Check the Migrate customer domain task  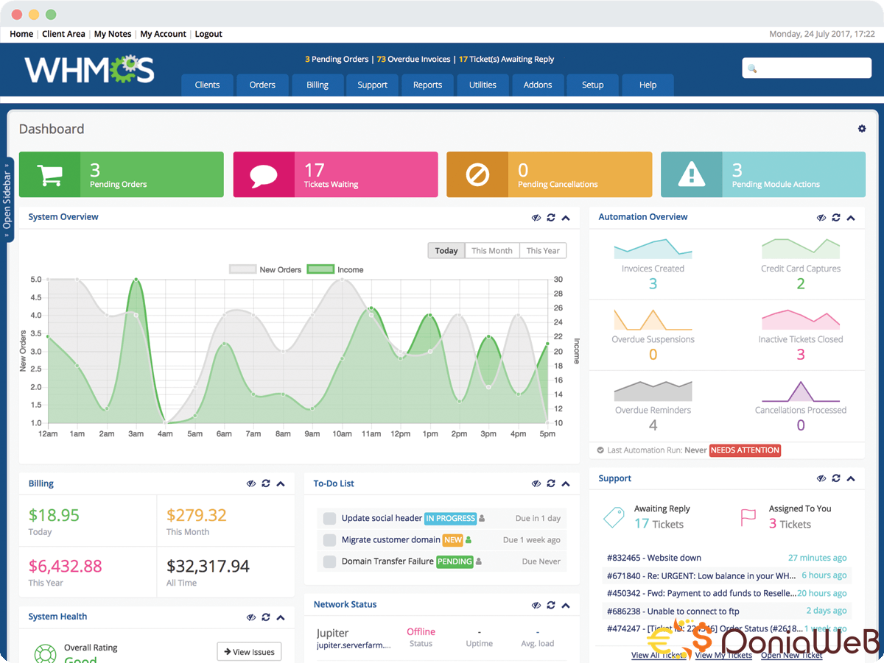click(x=329, y=540)
